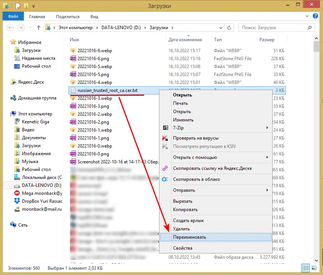
Task: Click PNG icon of 20221016-6.png
Action: coord(73,59)
